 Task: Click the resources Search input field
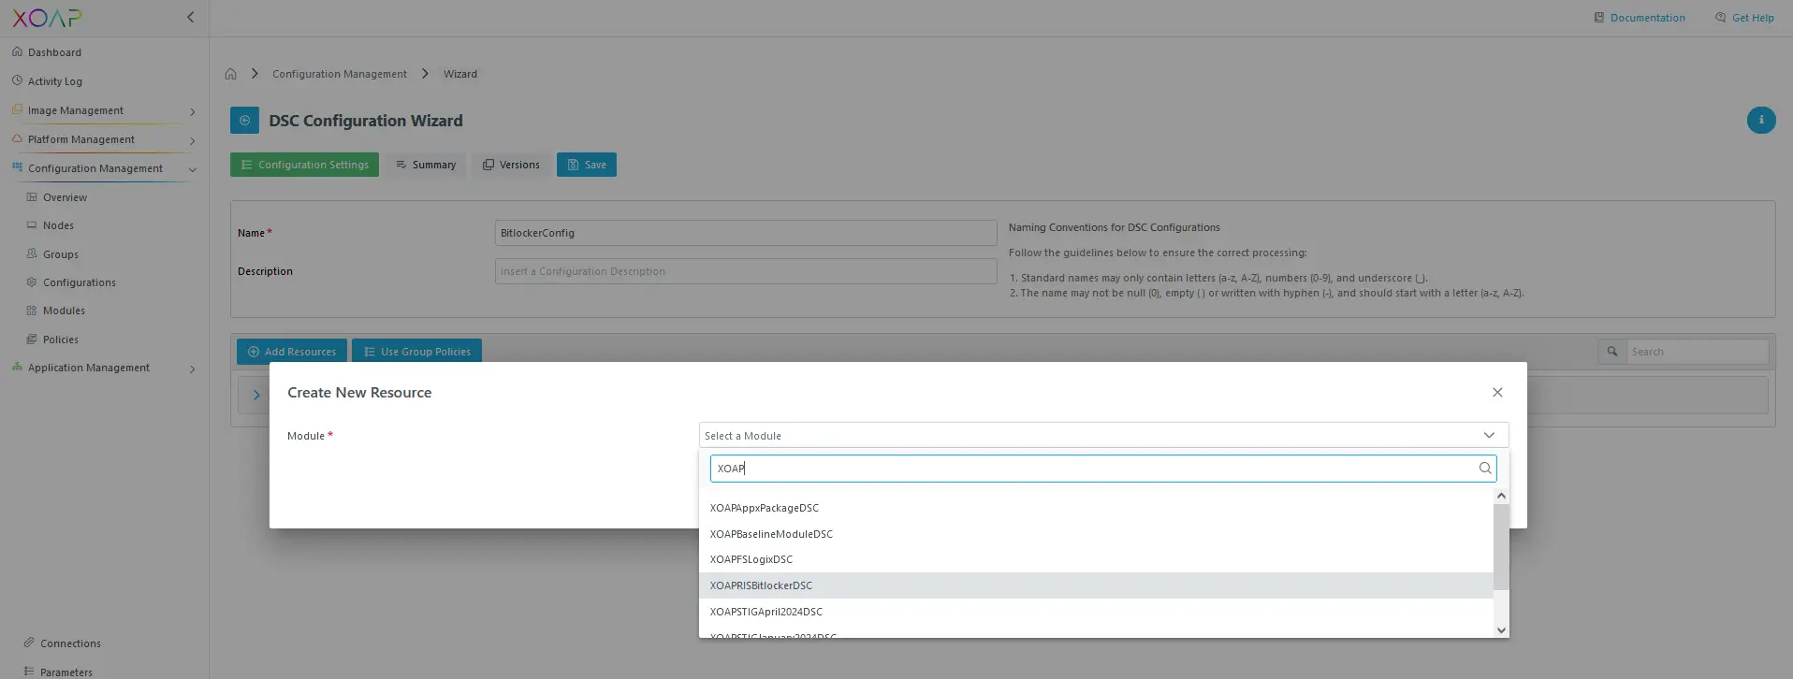pos(1698,352)
